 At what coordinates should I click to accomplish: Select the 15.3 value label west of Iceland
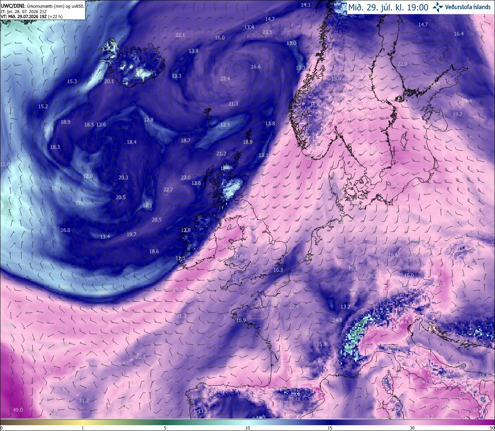(72, 82)
